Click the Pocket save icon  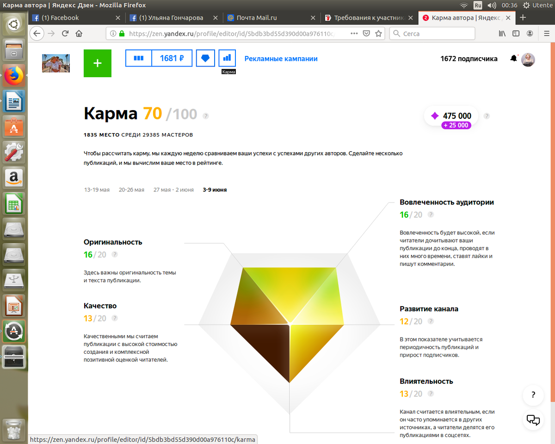click(x=366, y=33)
